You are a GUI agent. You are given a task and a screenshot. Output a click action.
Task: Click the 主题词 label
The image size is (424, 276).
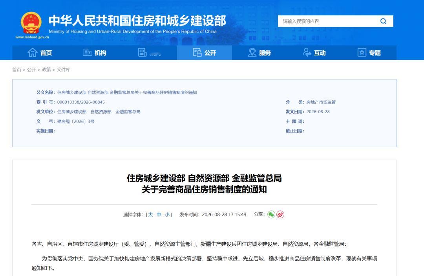pos(295,121)
